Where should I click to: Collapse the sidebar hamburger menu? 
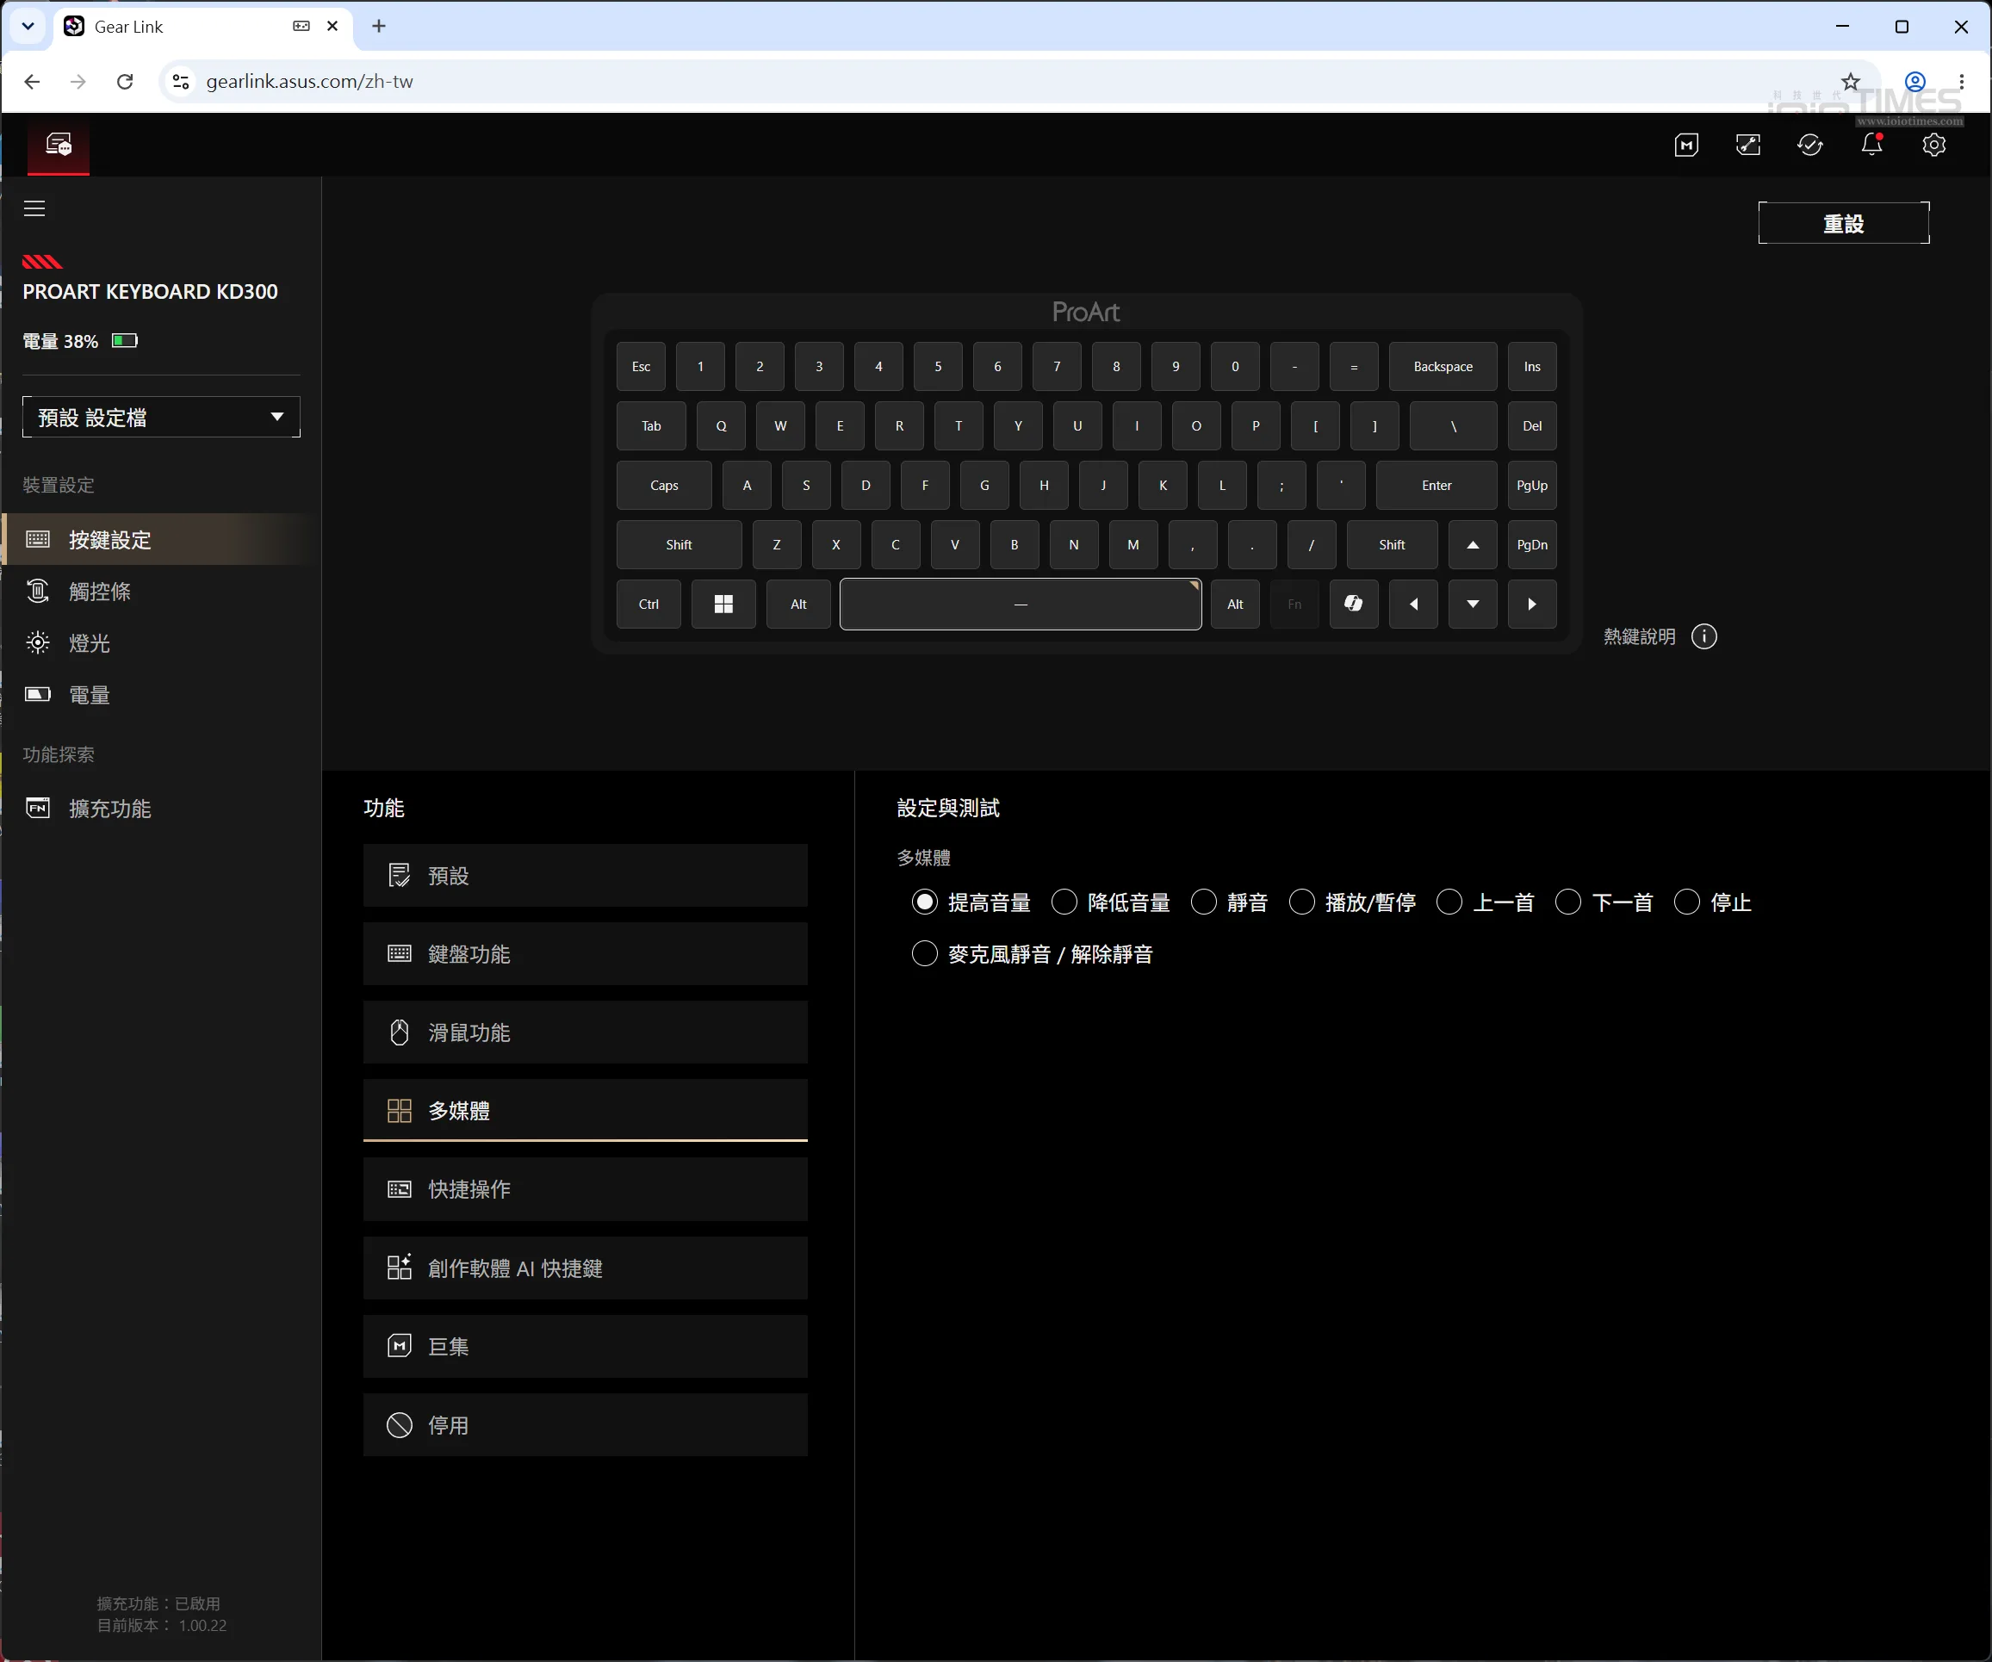coord(34,208)
